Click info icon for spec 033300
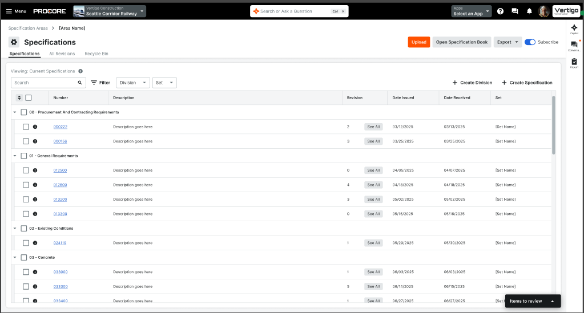584x313 pixels. [x=35, y=286]
